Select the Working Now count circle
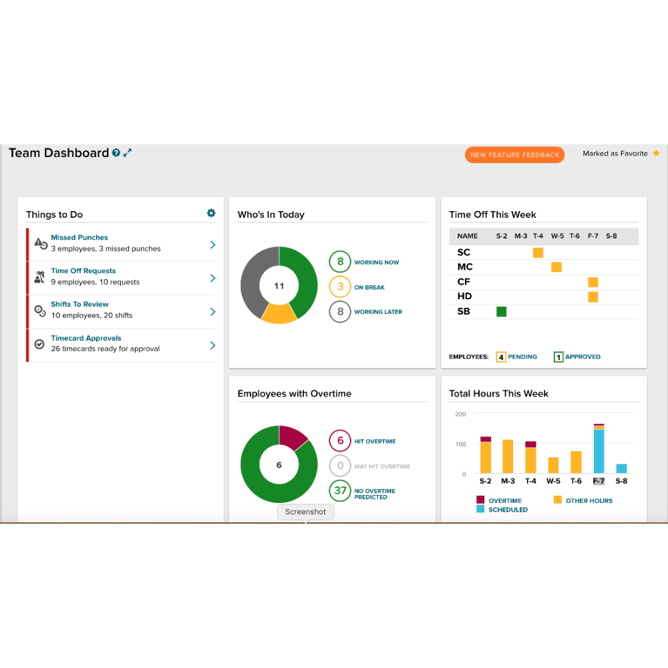Viewport: 668px width, 668px height. [340, 262]
